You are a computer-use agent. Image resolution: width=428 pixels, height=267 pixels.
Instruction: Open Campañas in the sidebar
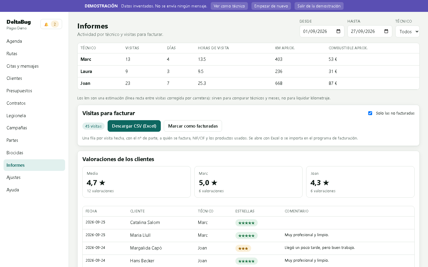[x=34, y=128]
